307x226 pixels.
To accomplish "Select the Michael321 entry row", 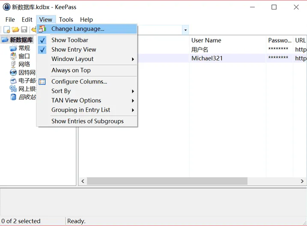I will 207,58.
